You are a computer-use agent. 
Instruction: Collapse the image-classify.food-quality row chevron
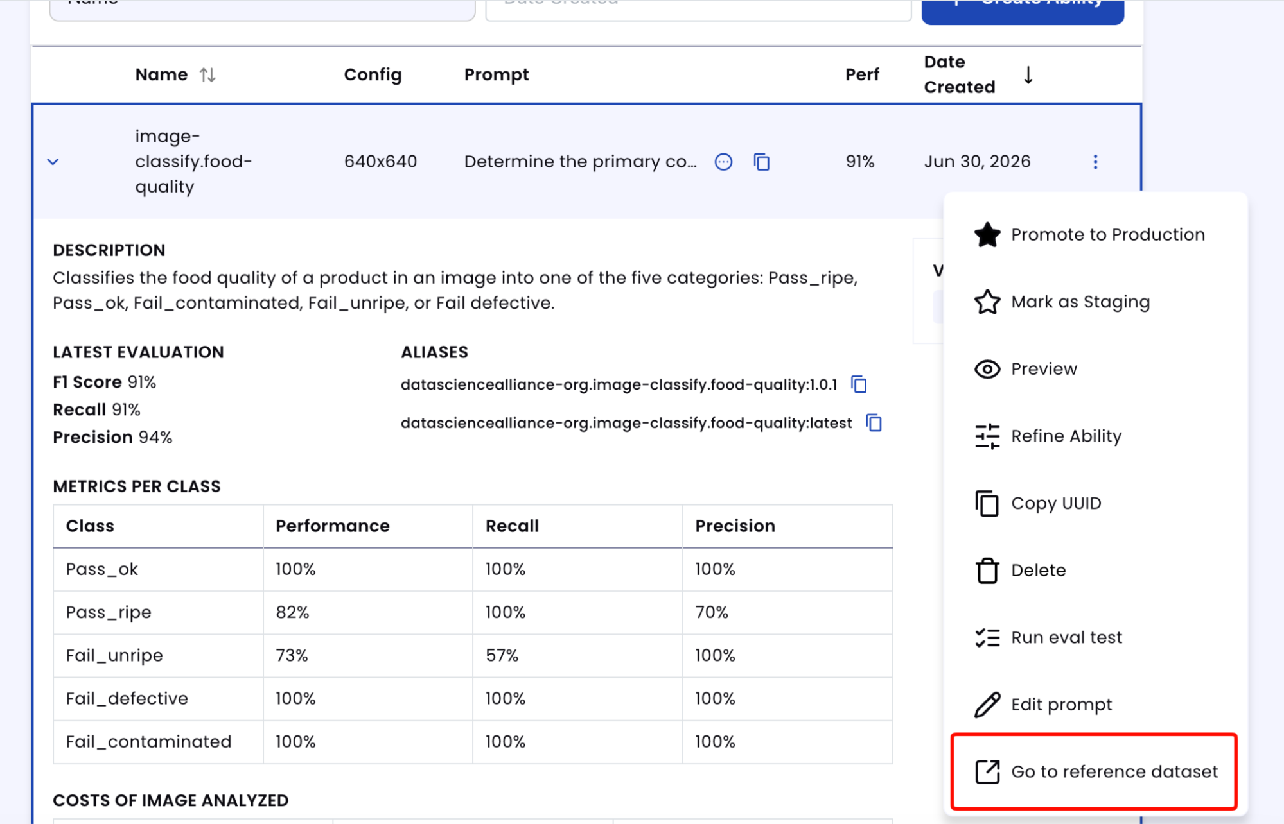tap(53, 162)
